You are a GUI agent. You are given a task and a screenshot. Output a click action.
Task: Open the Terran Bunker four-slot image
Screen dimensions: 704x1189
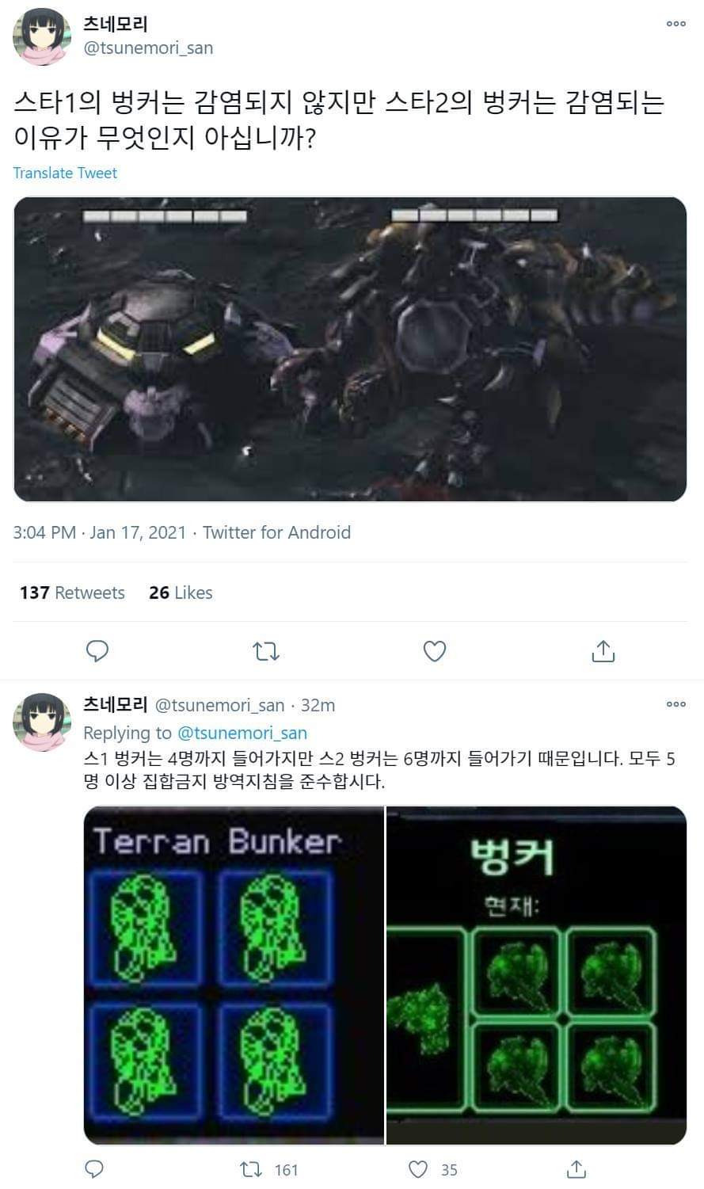click(x=234, y=975)
